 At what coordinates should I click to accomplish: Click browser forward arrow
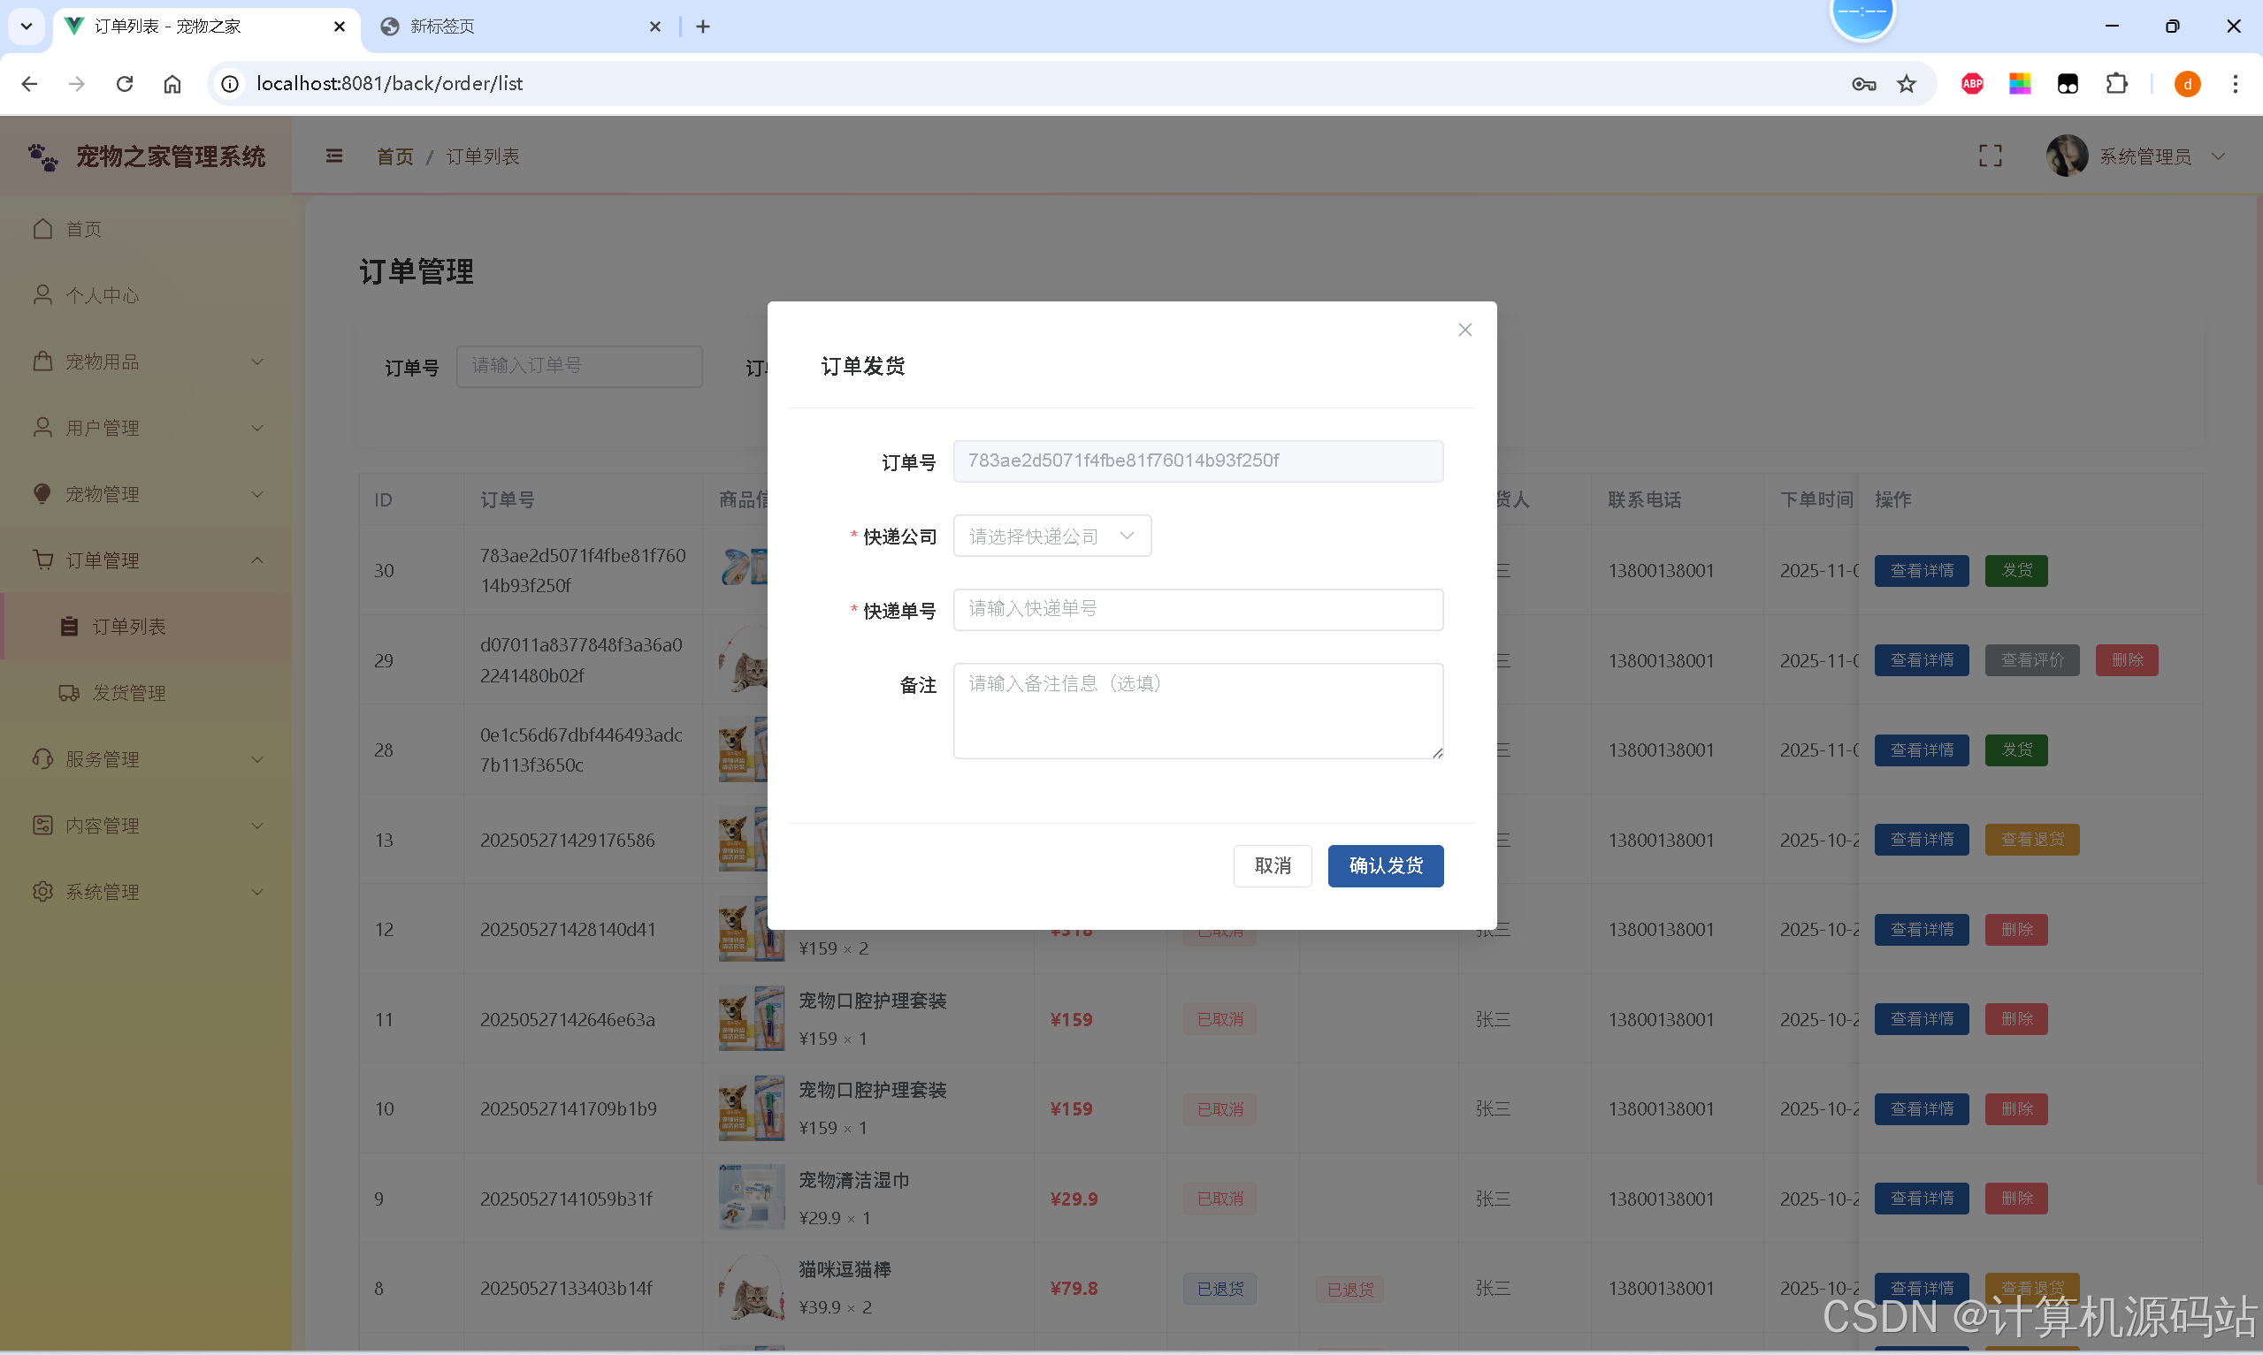click(77, 84)
